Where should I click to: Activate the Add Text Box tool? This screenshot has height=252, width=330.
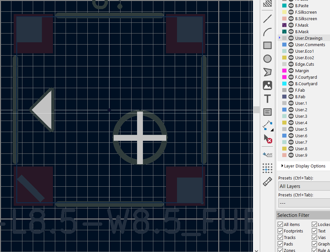[267, 112]
